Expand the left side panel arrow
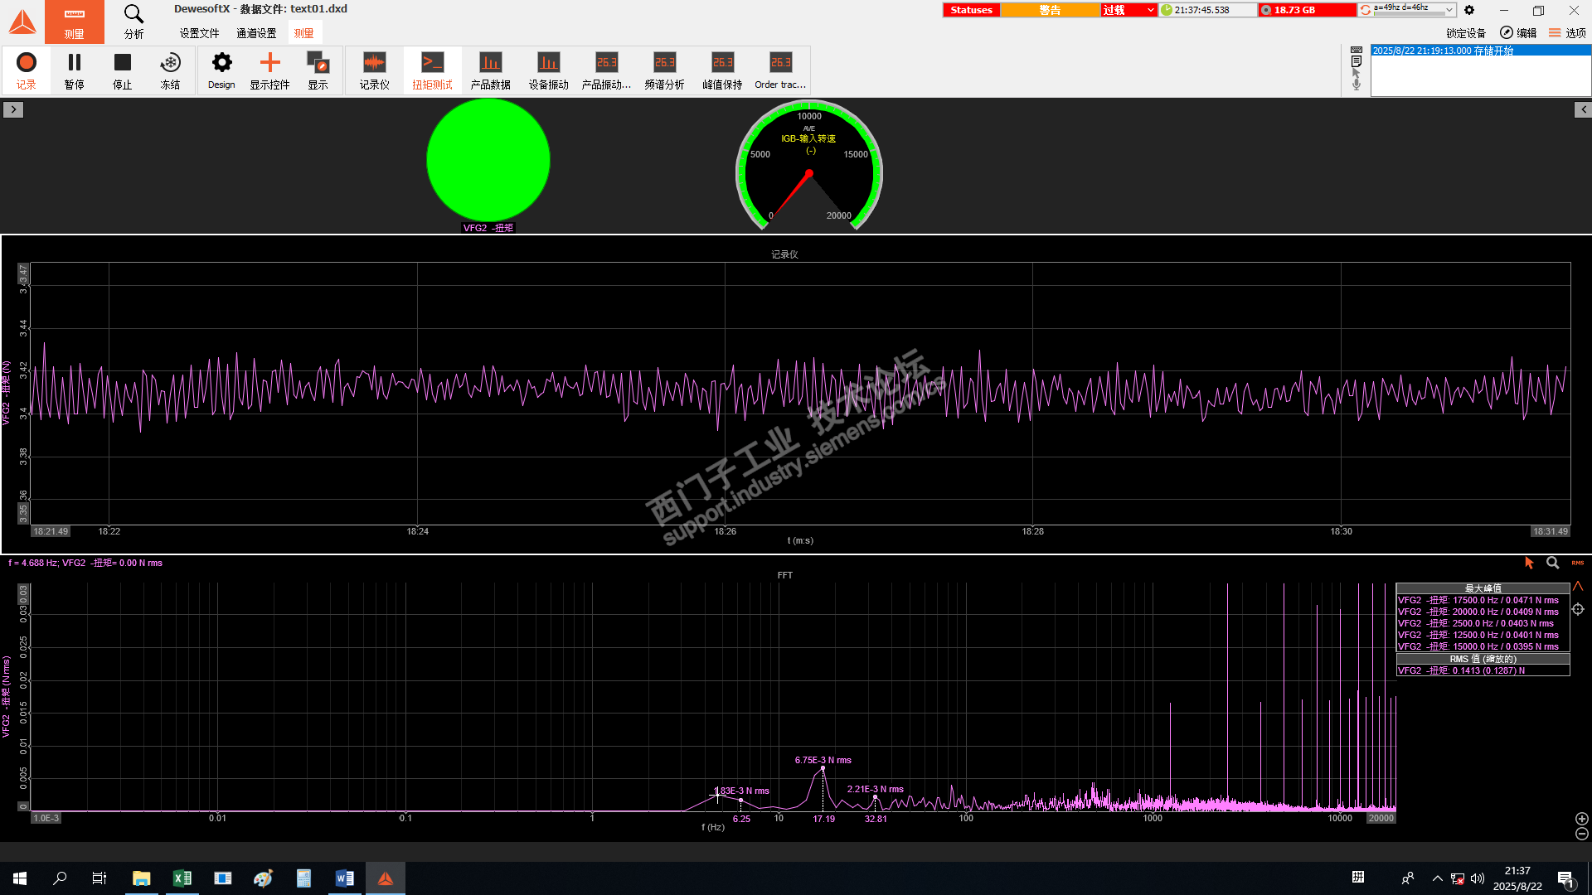The width and height of the screenshot is (1592, 895). tap(12, 109)
